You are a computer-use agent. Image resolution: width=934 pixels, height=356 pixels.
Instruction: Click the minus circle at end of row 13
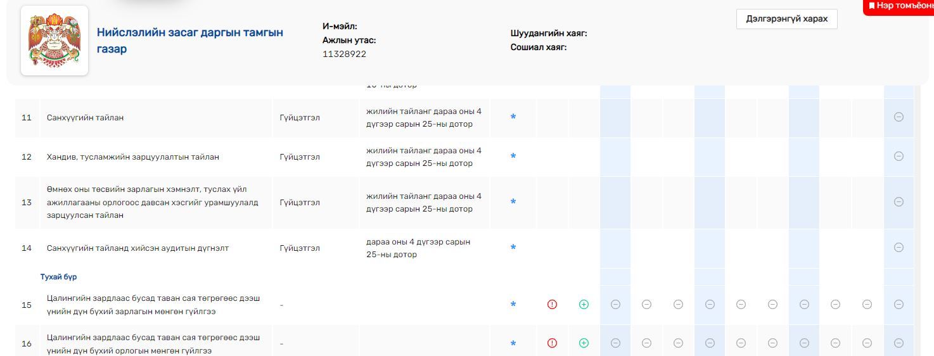pyautogui.click(x=899, y=202)
